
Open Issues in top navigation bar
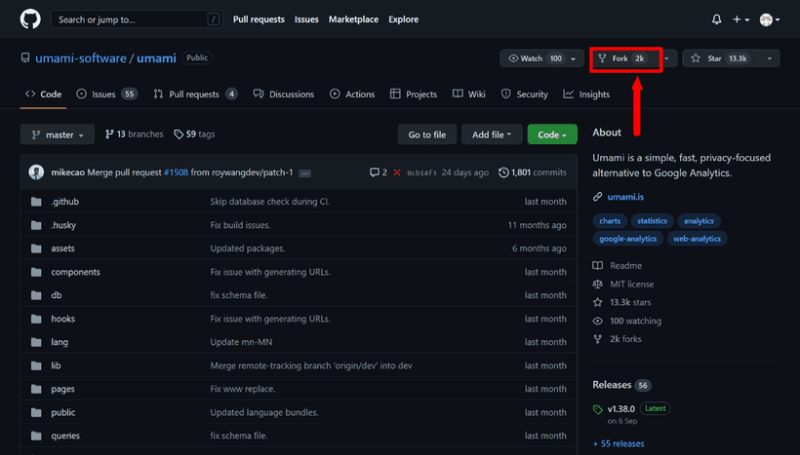coord(306,19)
